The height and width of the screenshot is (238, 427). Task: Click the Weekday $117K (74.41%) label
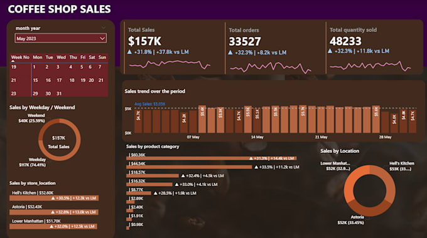33,162
